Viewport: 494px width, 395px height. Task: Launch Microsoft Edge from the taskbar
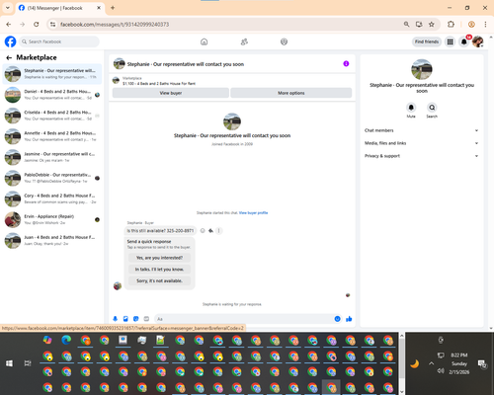point(66,340)
